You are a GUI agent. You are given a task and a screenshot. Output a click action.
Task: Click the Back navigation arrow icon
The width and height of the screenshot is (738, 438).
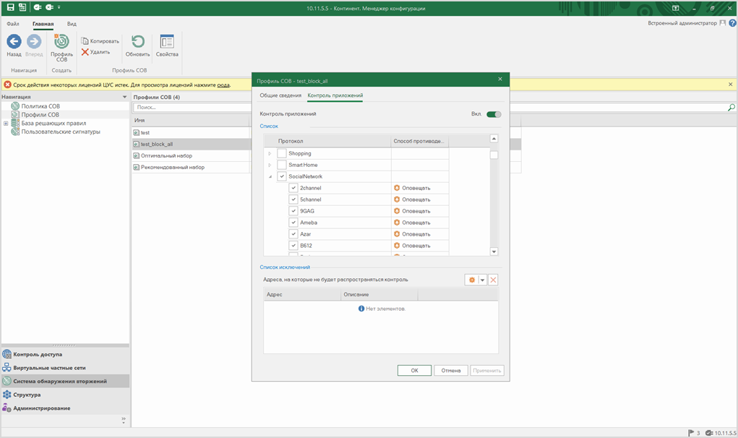coord(14,42)
